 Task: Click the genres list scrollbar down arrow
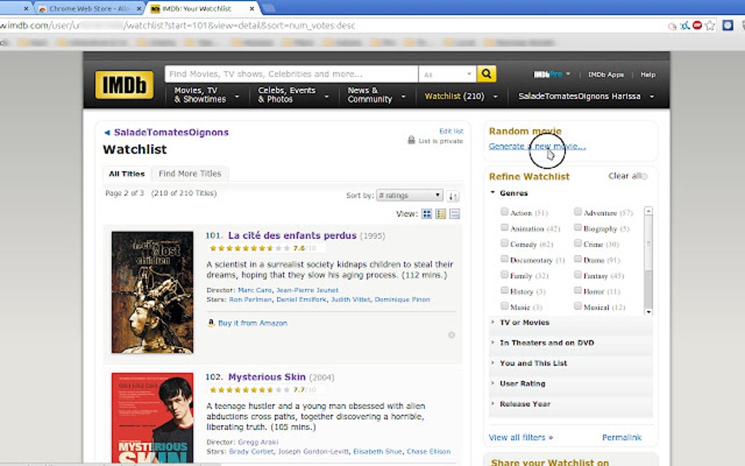648,312
